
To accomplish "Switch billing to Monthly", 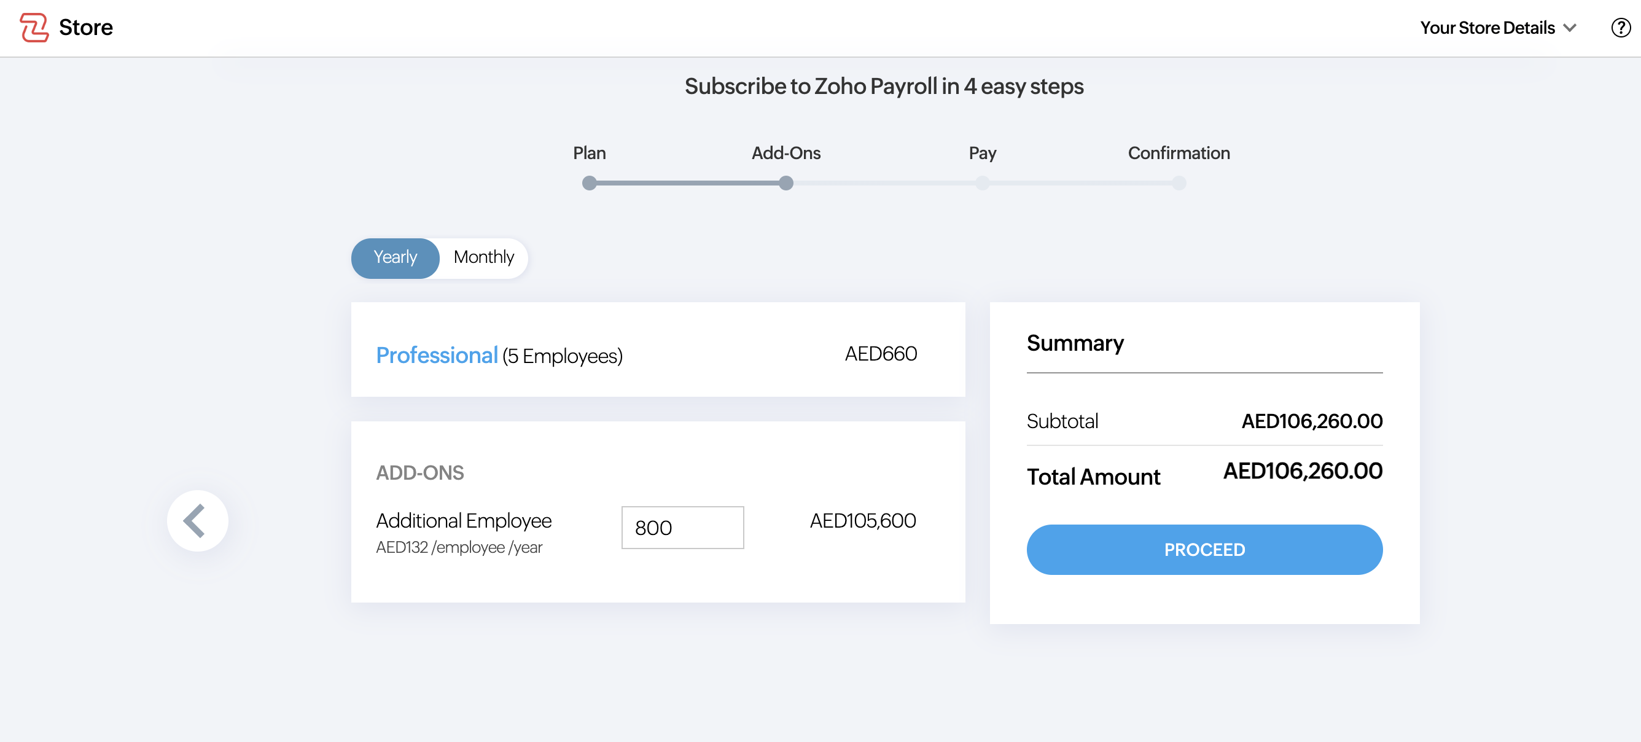I will pyautogui.click(x=483, y=257).
